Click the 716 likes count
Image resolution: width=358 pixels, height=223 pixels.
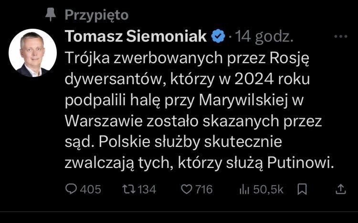point(204,190)
